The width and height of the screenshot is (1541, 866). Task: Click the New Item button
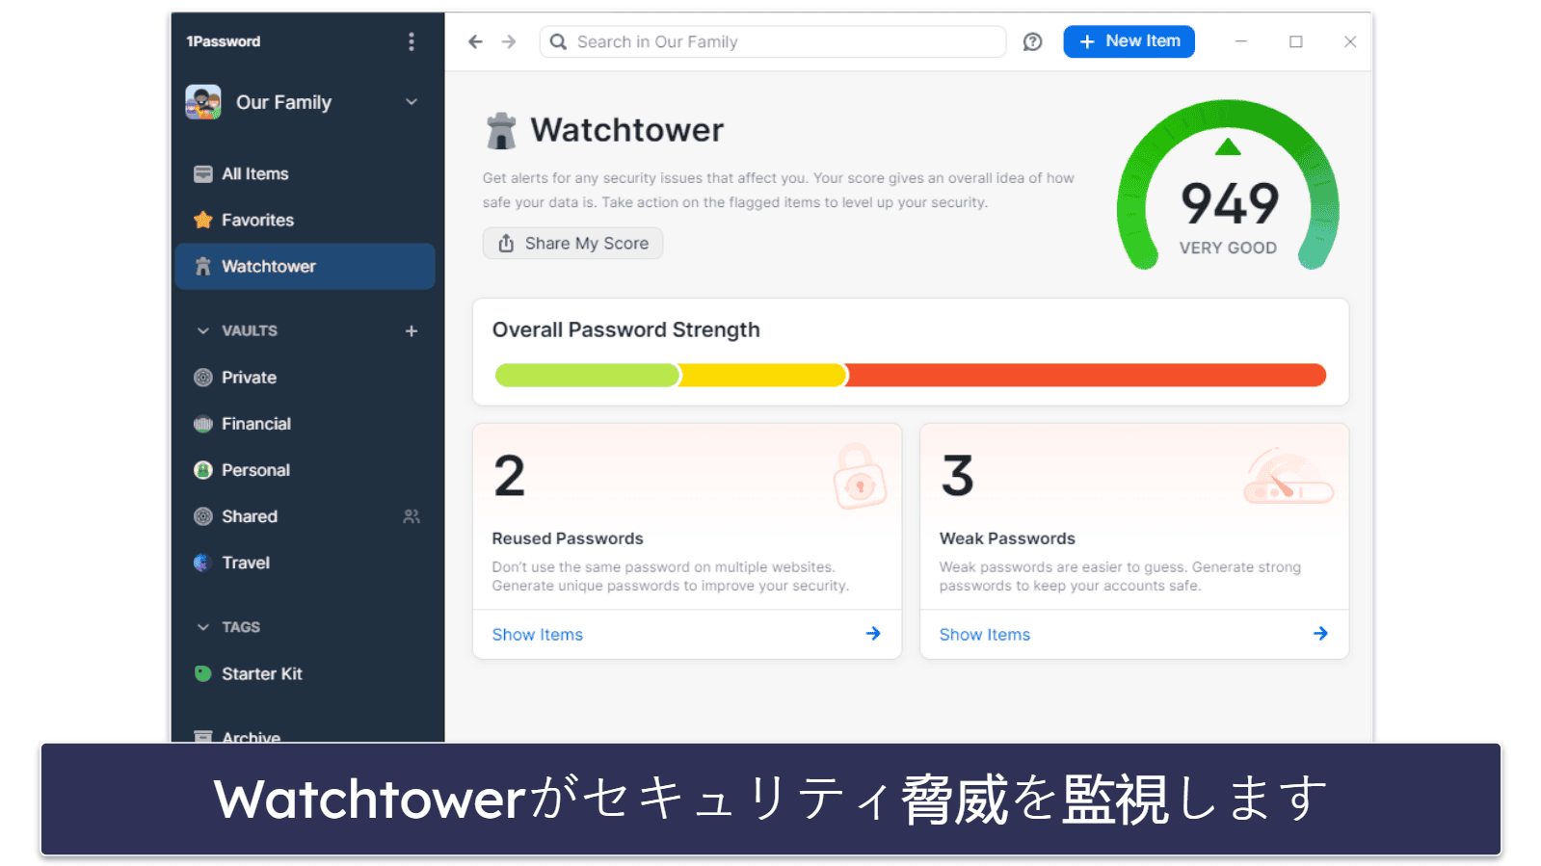click(x=1129, y=41)
